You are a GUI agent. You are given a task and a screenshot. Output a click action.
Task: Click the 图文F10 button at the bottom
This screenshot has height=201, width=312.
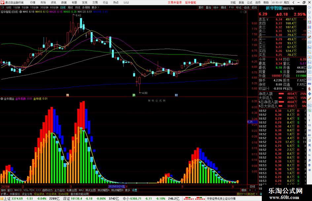(x=242, y=194)
